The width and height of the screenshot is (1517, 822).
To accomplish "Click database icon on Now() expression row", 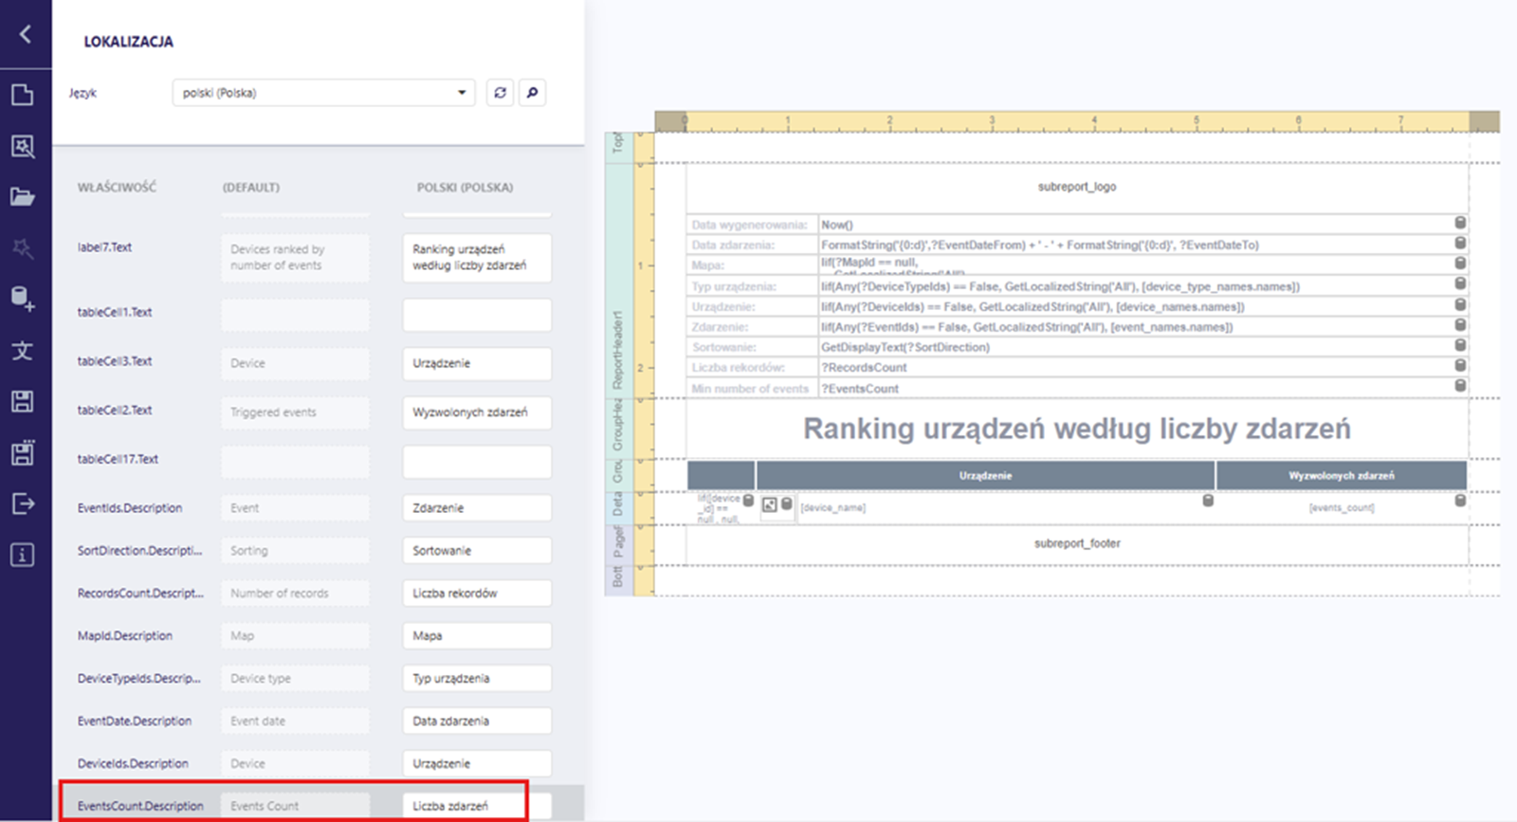I will [x=1460, y=223].
